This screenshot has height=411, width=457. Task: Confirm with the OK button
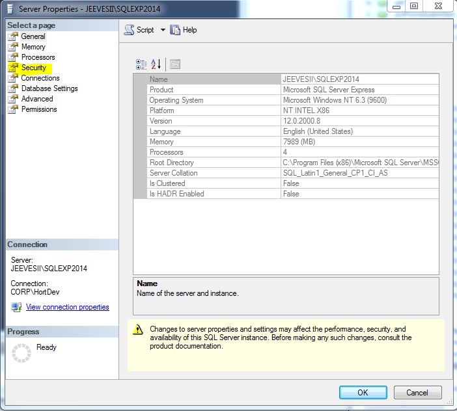click(363, 393)
